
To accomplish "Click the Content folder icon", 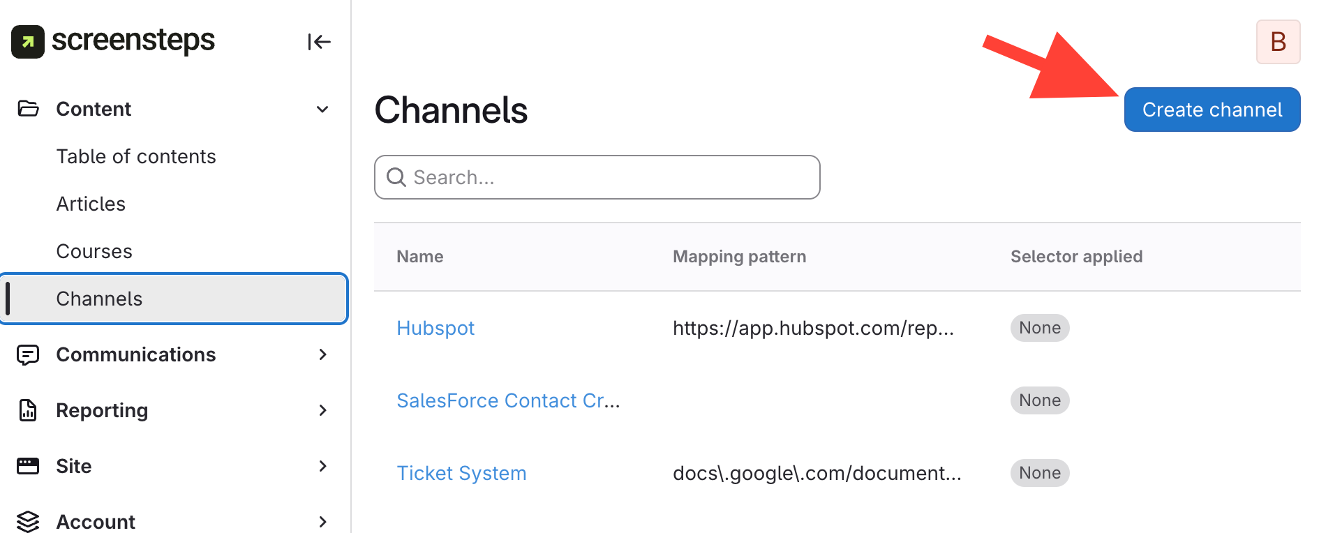I will [x=28, y=109].
